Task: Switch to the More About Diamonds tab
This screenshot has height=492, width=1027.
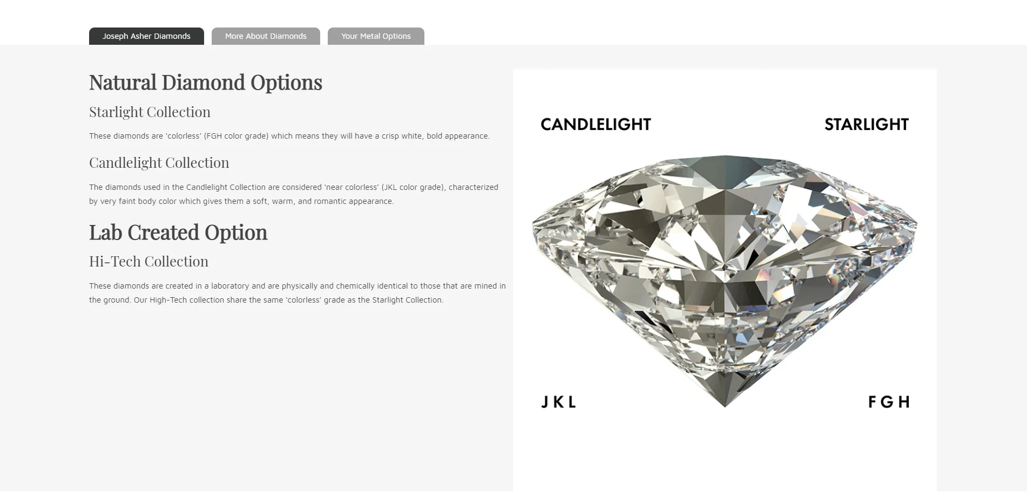Action: tap(266, 36)
